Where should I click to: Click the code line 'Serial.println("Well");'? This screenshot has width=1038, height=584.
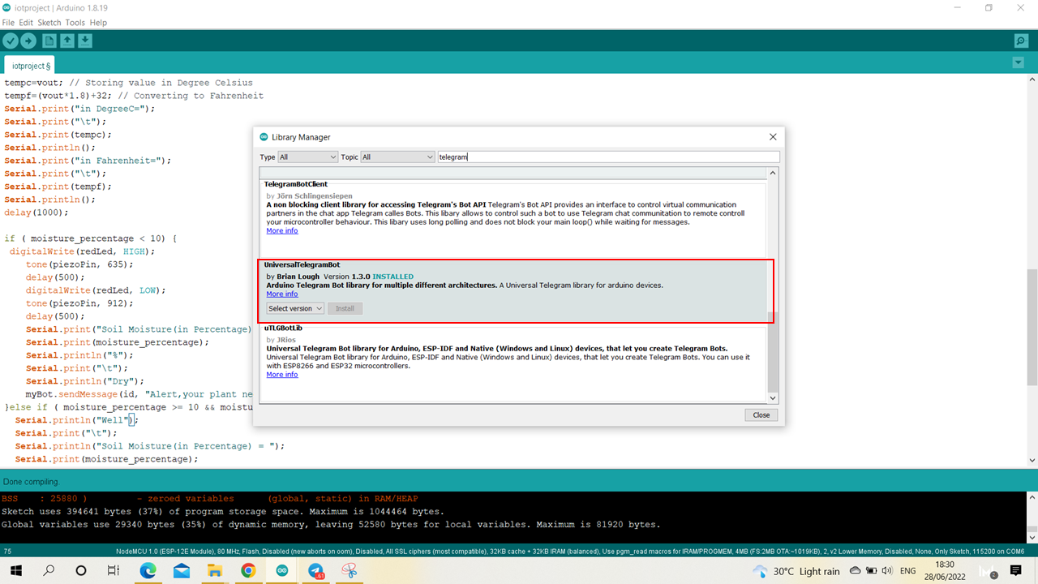77,420
